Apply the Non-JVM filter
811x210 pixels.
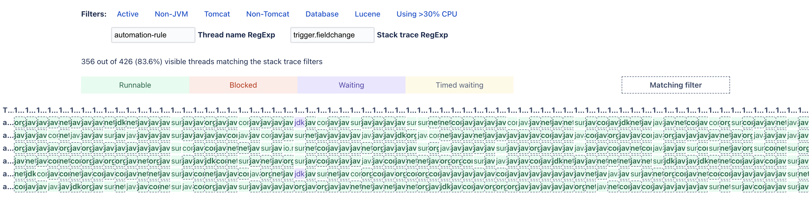171,14
